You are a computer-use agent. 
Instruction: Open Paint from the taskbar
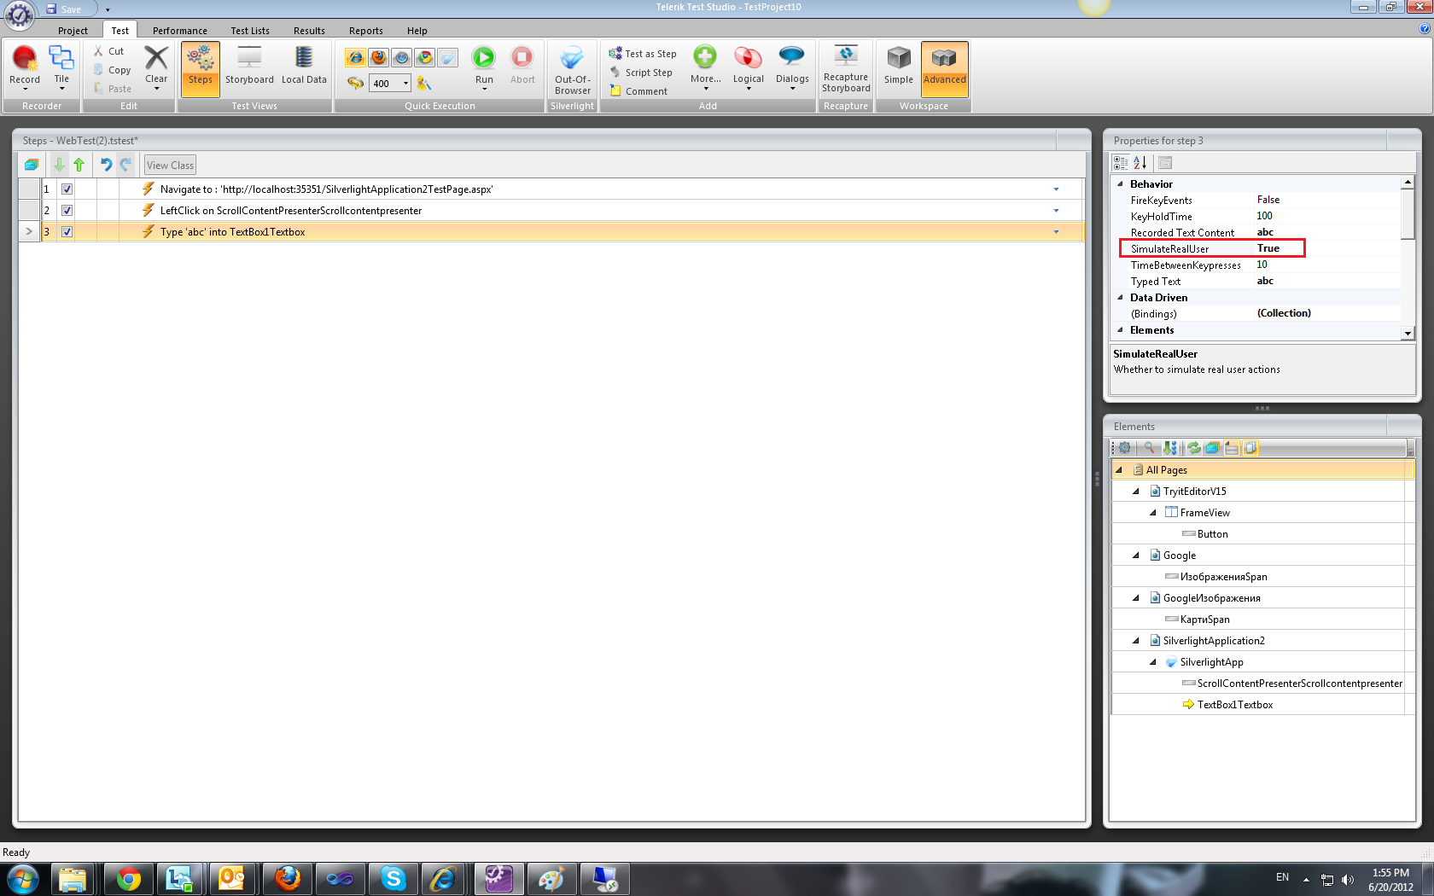pyautogui.click(x=551, y=878)
